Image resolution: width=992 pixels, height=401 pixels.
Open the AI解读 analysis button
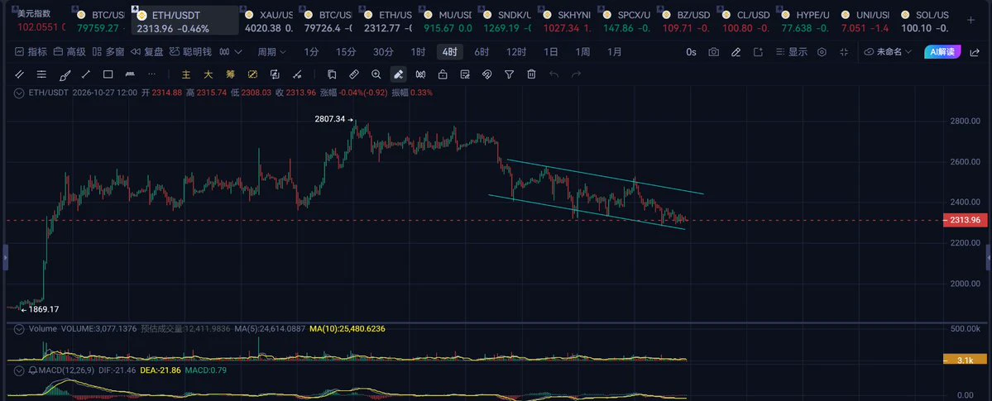[x=943, y=52]
